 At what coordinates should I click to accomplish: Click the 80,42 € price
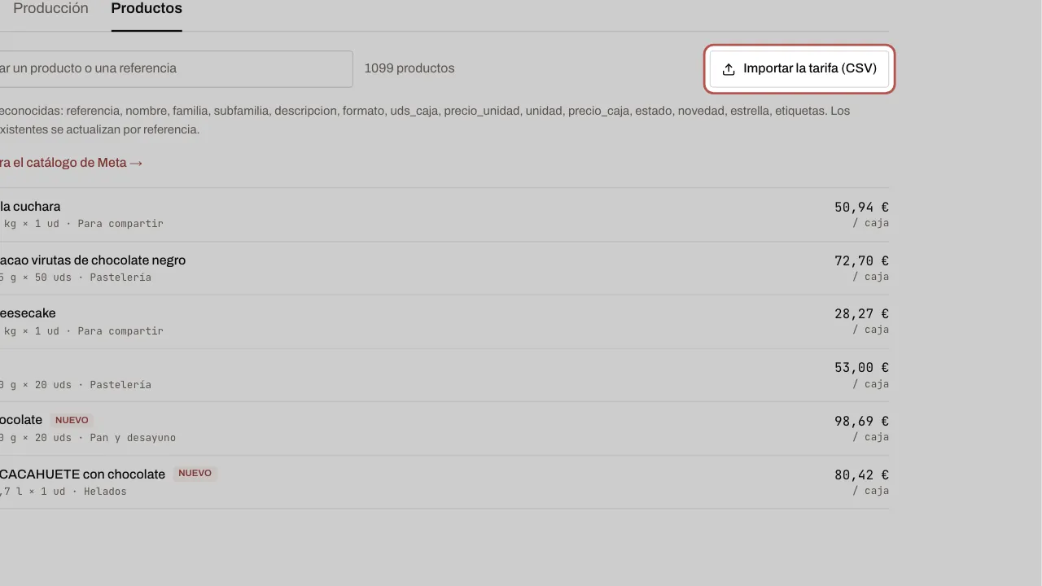tap(861, 475)
